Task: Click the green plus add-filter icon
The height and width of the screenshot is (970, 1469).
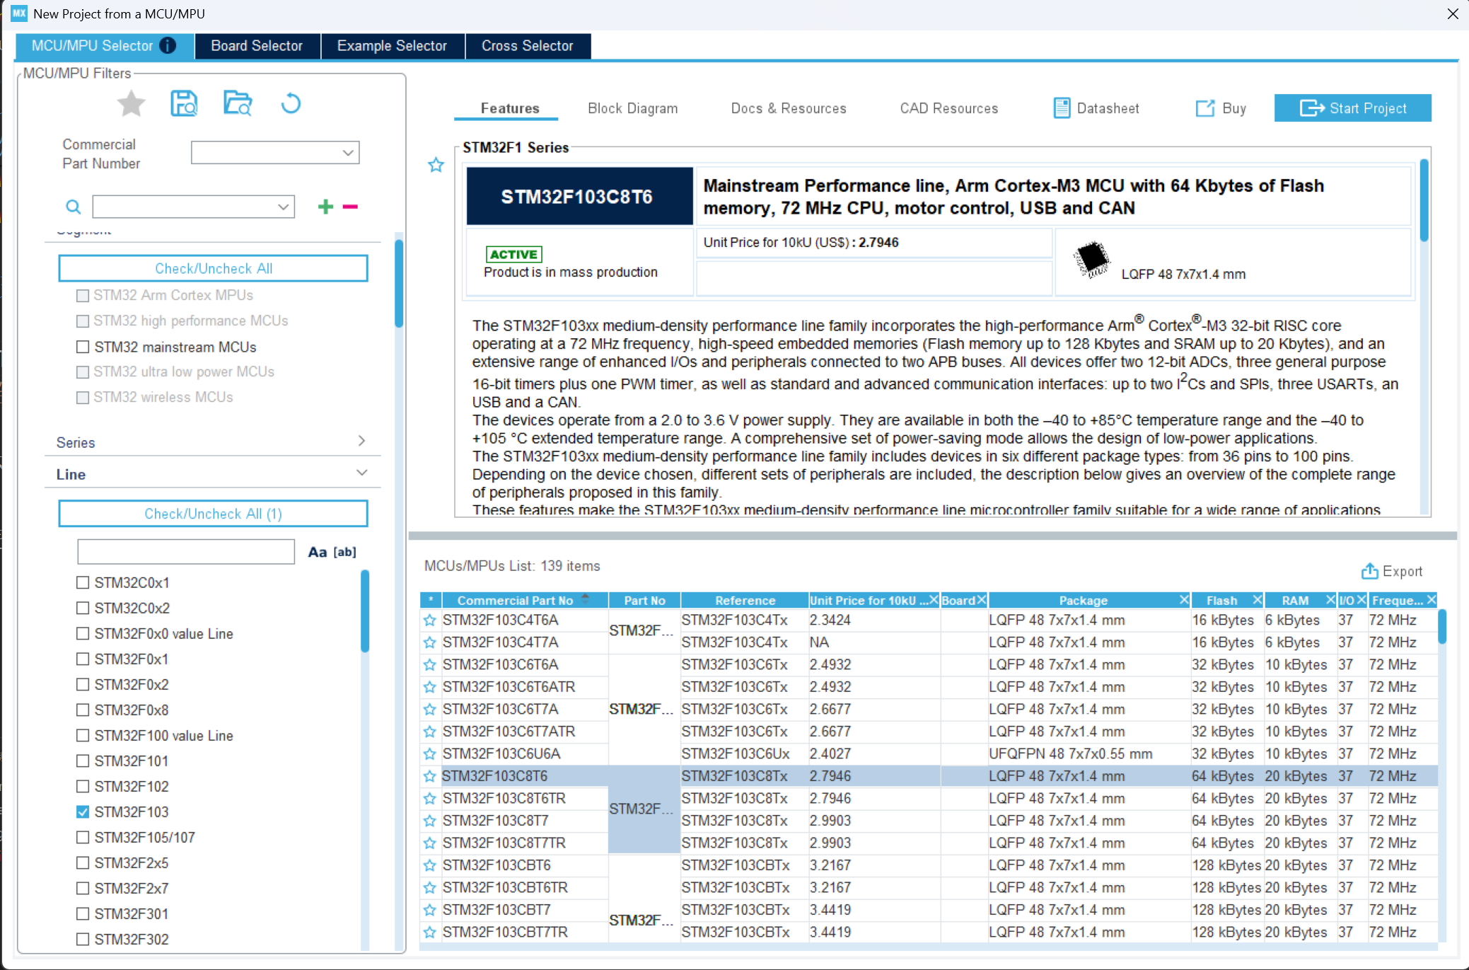Action: tap(325, 207)
